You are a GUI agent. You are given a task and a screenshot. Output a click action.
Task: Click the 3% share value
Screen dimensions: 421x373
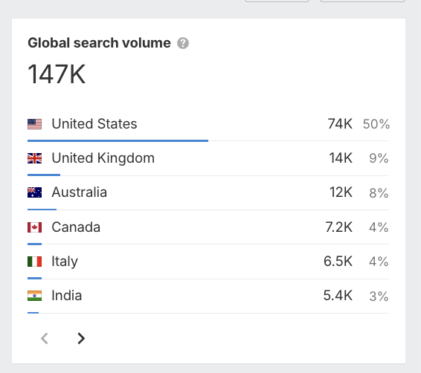pyautogui.click(x=379, y=296)
